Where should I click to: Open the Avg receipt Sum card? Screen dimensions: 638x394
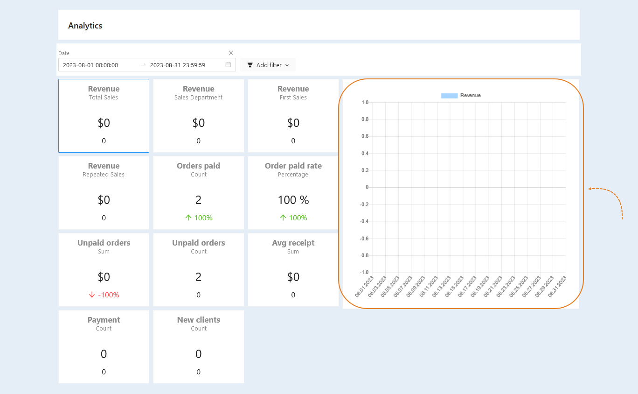pos(293,270)
